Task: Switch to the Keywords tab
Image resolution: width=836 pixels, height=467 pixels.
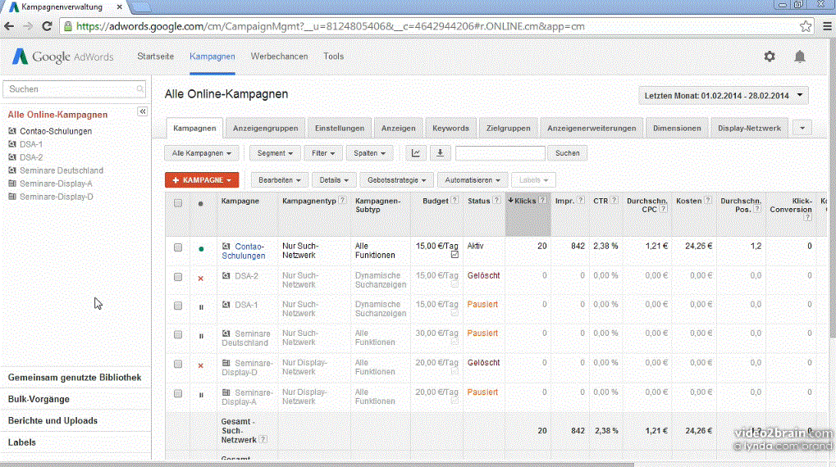Action: 450,128
